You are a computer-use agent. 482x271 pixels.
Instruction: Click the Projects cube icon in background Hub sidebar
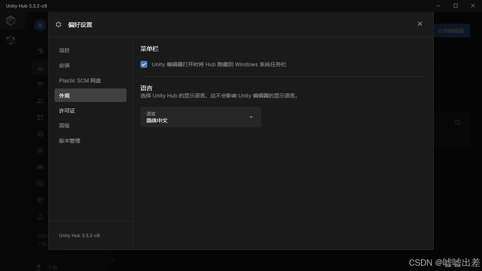(x=40, y=51)
